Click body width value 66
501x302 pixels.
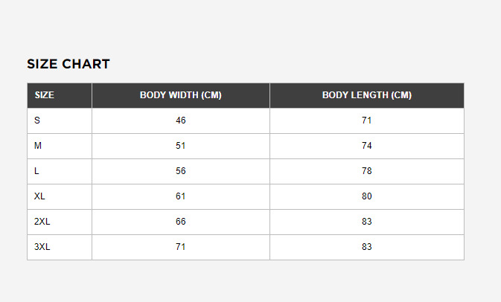pos(181,221)
